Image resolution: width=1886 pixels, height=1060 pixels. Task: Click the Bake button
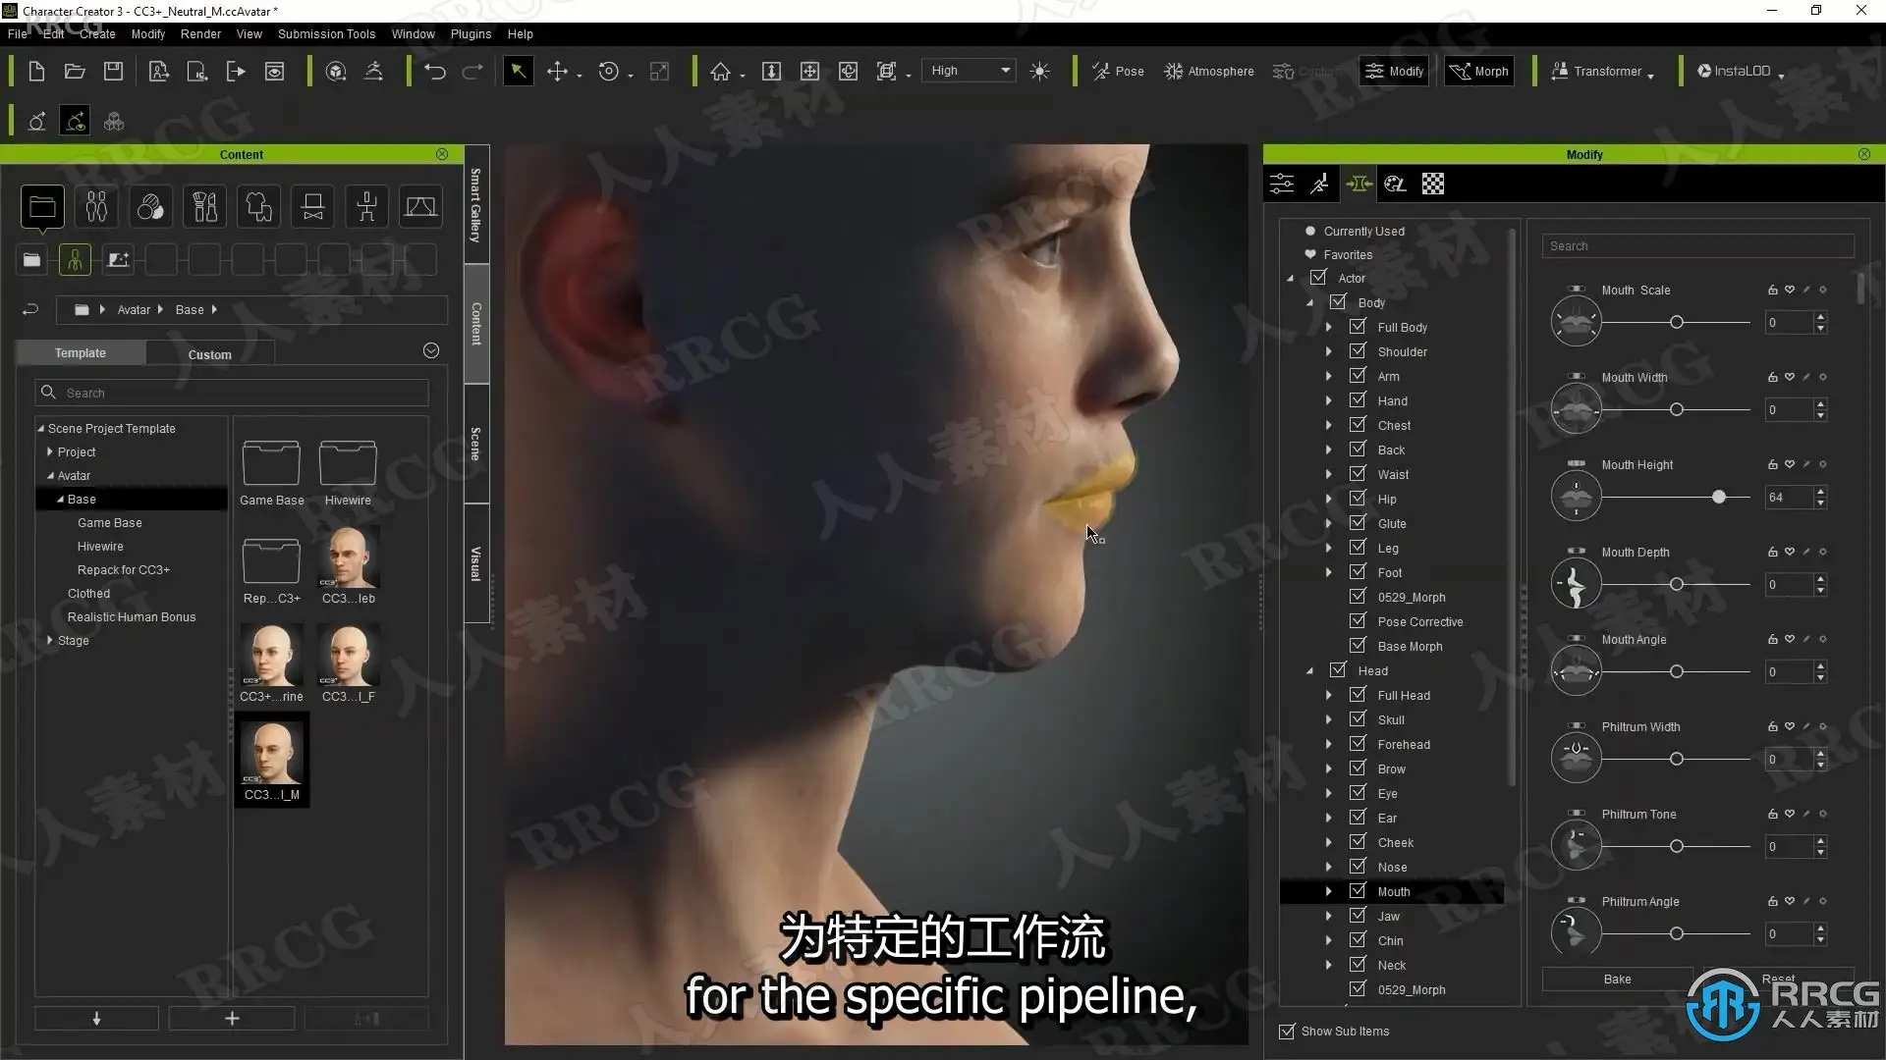tap(1617, 979)
